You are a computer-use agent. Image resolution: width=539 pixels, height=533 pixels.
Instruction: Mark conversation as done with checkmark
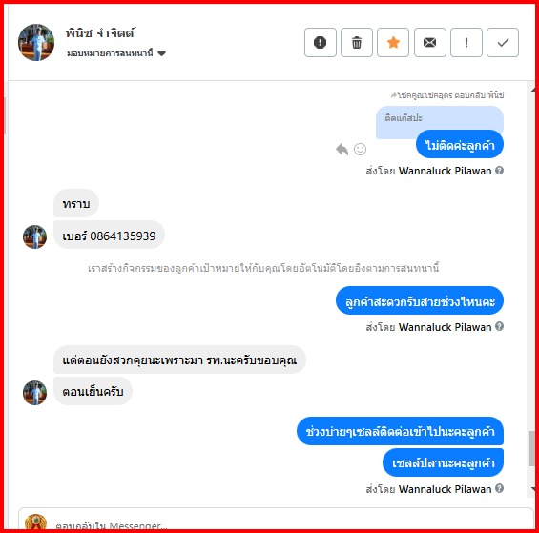click(x=503, y=42)
